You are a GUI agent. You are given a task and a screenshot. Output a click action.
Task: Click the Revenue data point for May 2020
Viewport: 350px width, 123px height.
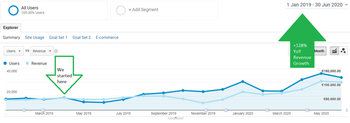321,81
